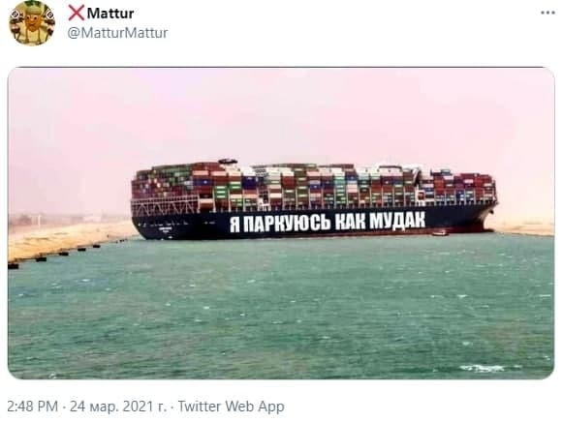
Task: Click the right sandy bank behind the bow
Action: pos(524,228)
